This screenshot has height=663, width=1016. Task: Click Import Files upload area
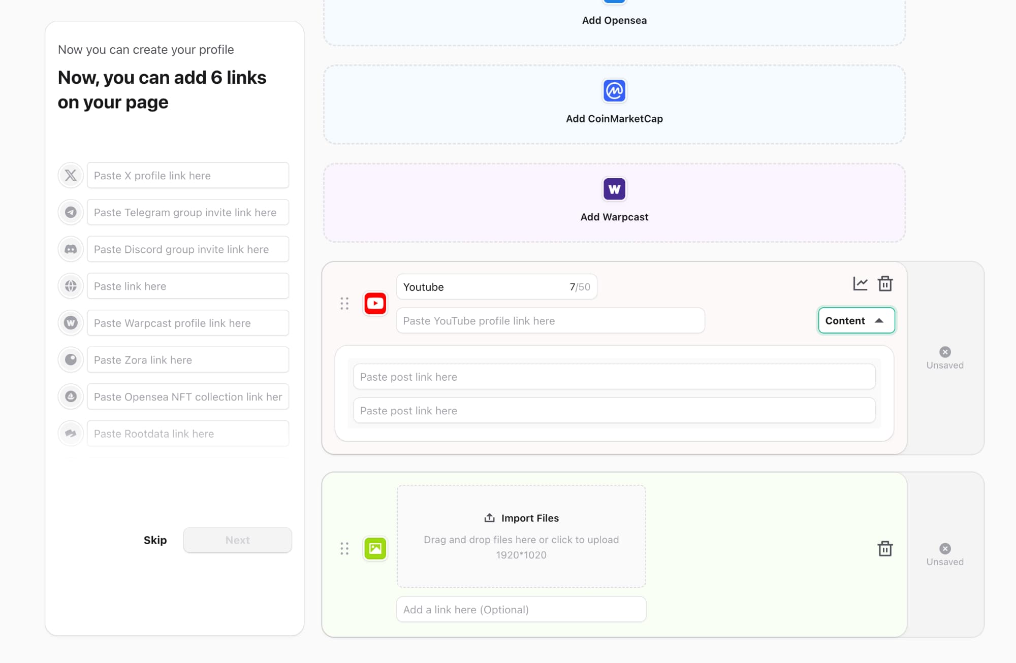pyautogui.click(x=521, y=536)
